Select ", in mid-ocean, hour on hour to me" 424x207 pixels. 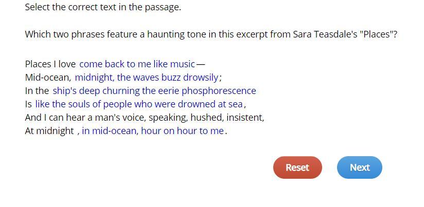pos(151,131)
